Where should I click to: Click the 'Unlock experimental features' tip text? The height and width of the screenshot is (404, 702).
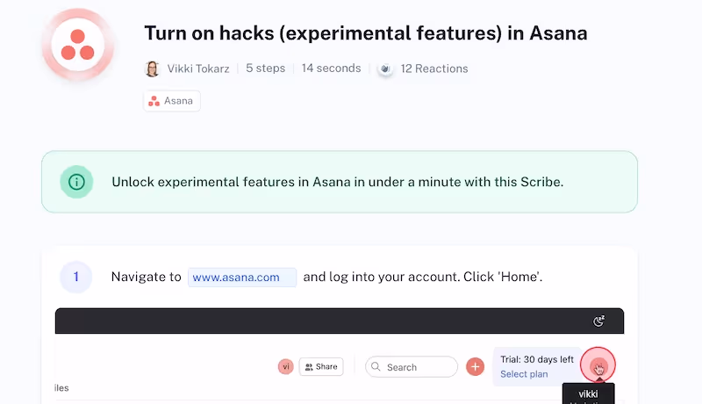(x=338, y=182)
